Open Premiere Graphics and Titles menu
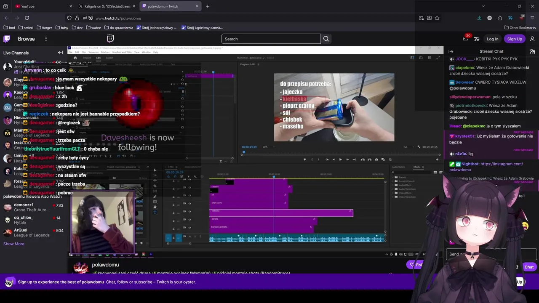Screen dimensions: 539x303 (122, 52)
